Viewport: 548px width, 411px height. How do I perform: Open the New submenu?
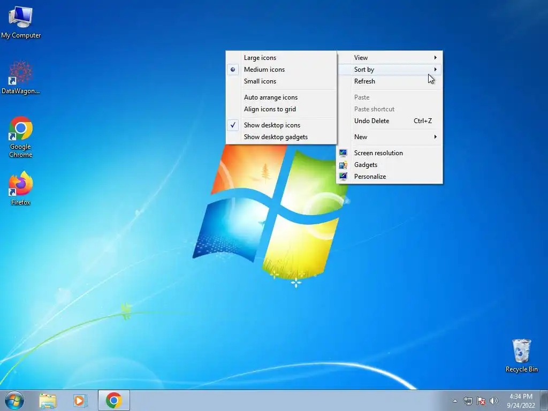click(390, 137)
